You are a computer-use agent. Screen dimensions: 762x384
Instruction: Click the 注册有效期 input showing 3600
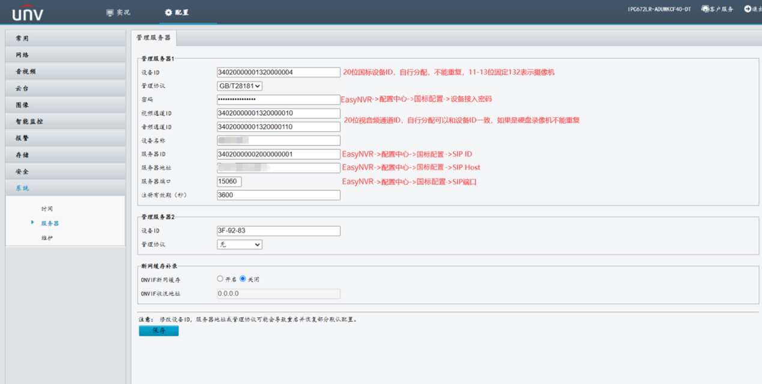(x=278, y=194)
